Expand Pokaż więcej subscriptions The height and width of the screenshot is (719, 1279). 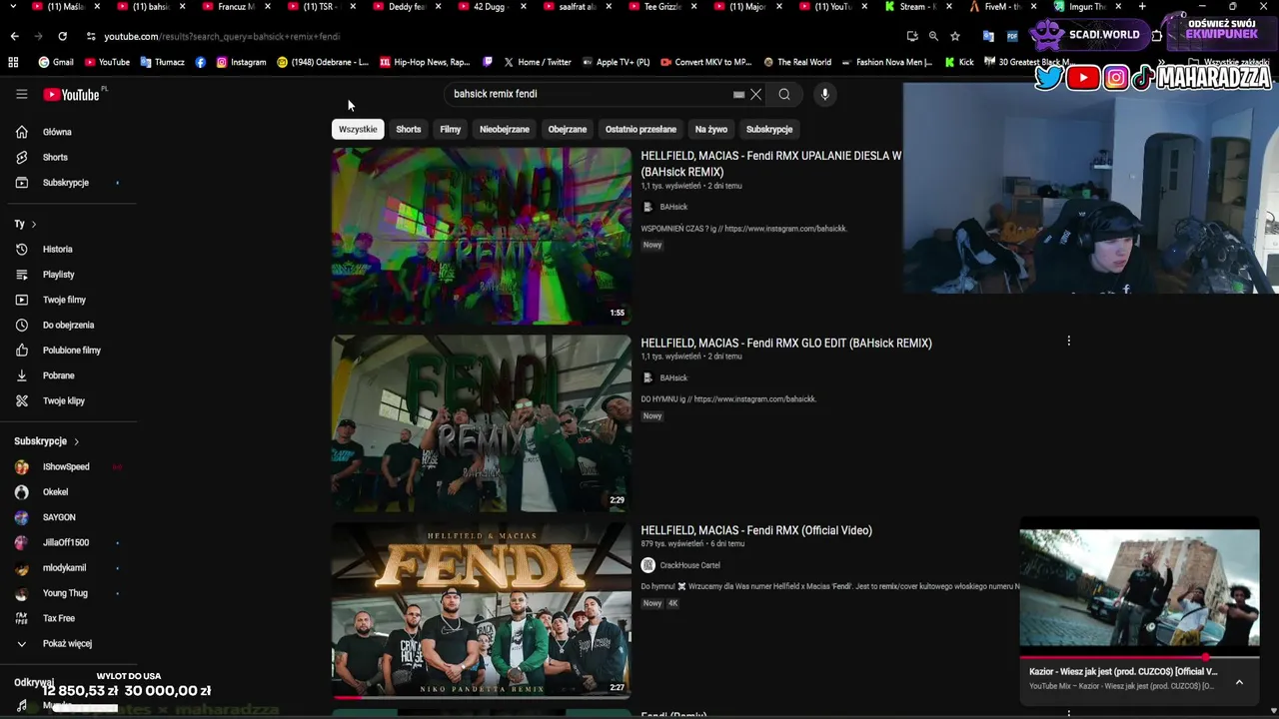66,643
